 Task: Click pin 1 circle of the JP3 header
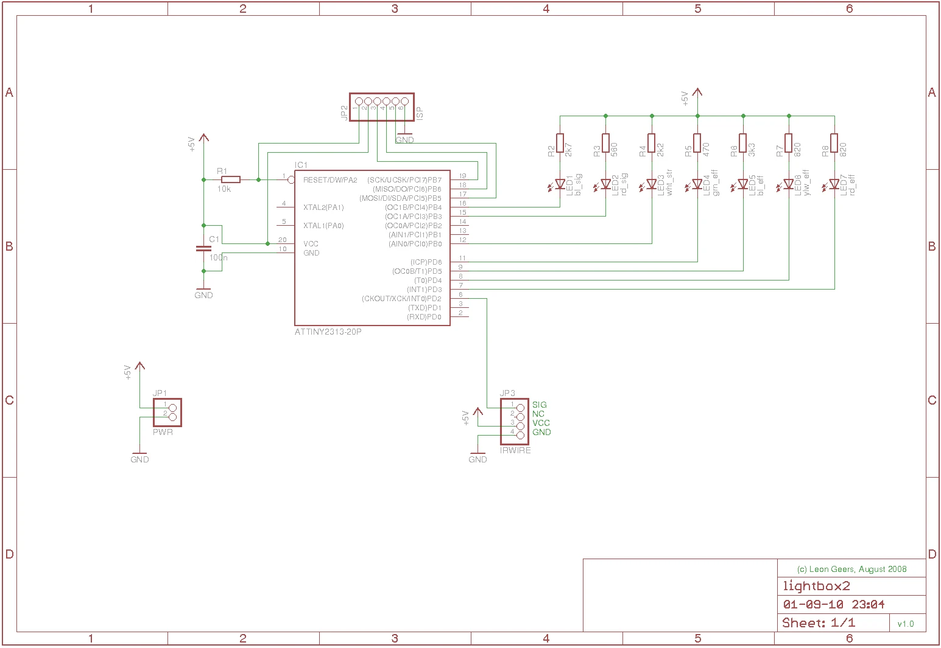click(x=520, y=408)
